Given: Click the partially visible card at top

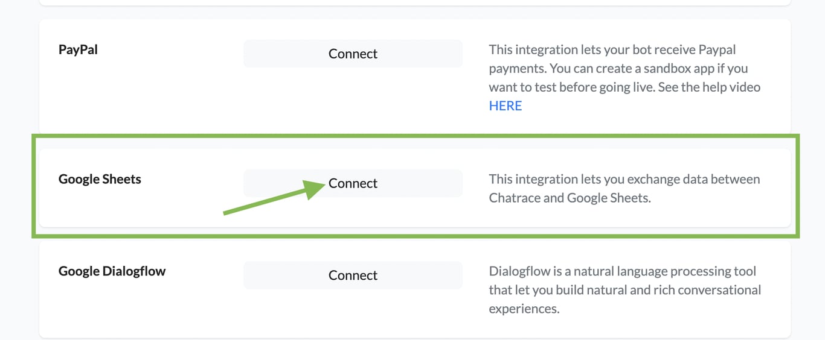Looking at the screenshot, I should click(414, 2).
